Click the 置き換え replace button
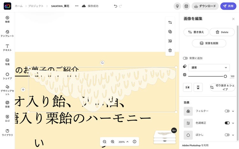 (x=196, y=32)
